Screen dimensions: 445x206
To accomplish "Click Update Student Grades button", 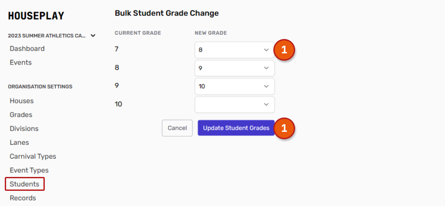I will 236,128.
